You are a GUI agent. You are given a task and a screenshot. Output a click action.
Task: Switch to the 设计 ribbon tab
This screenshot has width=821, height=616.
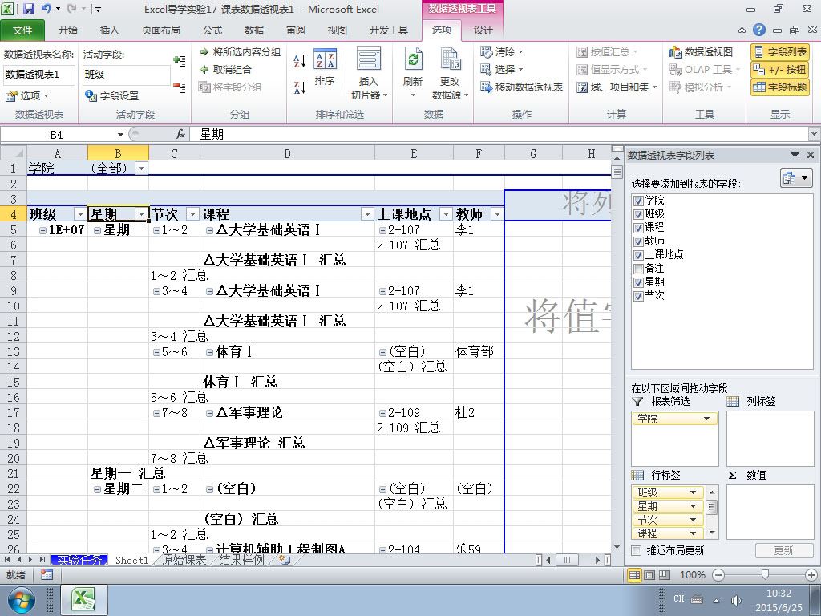click(483, 30)
